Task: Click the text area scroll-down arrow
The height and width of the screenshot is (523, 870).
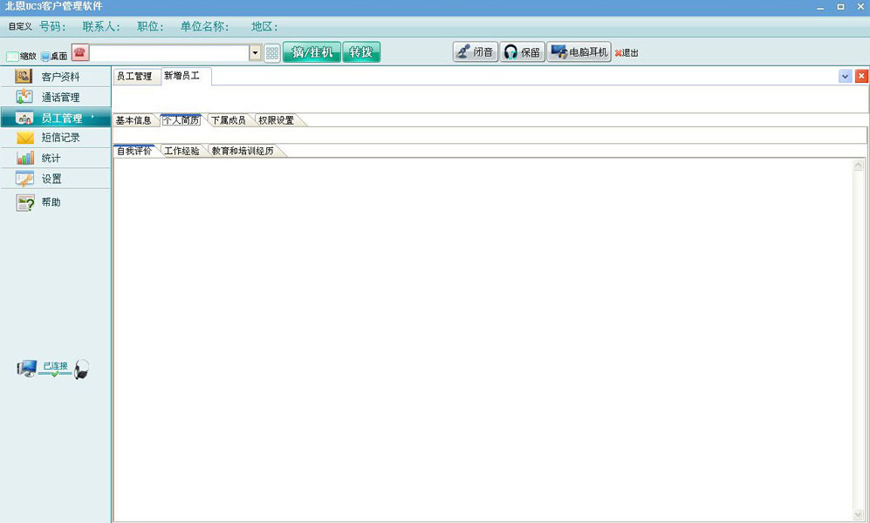Action: pyautogui.click(x=859, y=514)
